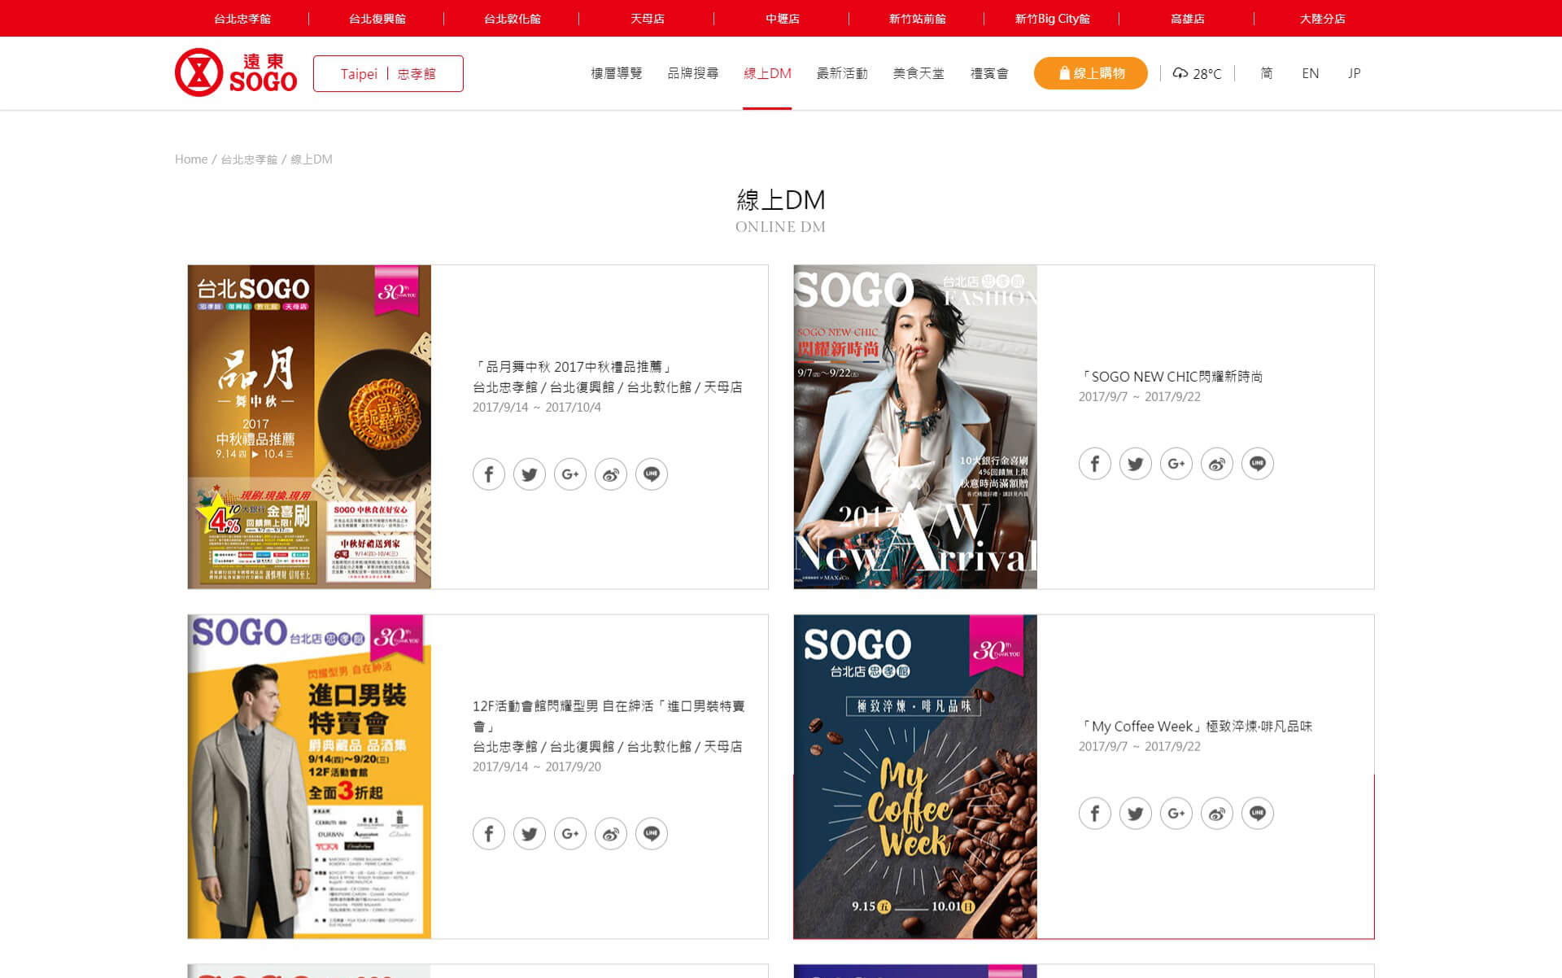Check the 28°C weather indicator
The height and width of the screenshot is (978, 1562).
pyautogui.click(x=1197, y=73)
